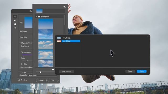Click the sky presets list scrollbar
This screenshot has height=94, width=168.
64,20
